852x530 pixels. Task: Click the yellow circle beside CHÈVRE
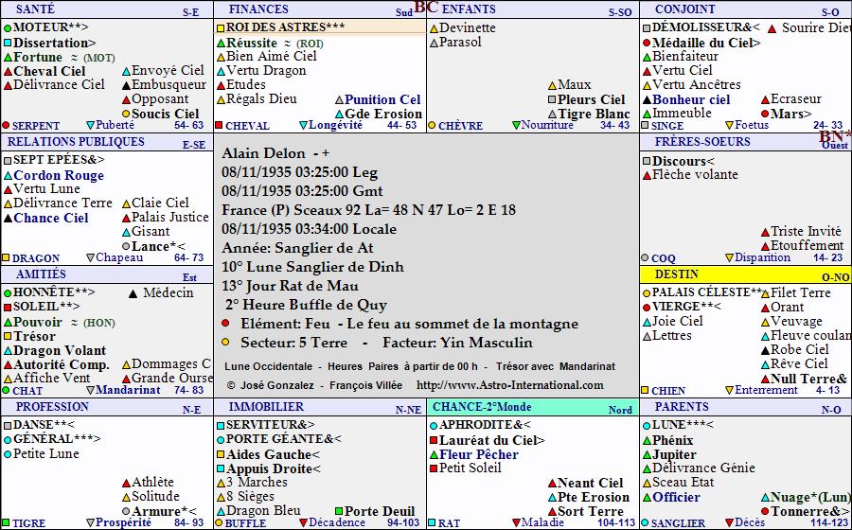[x=433, y=125]
